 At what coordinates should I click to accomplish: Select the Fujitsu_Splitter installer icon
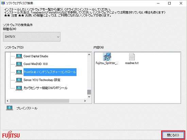(x=107, y=57)
